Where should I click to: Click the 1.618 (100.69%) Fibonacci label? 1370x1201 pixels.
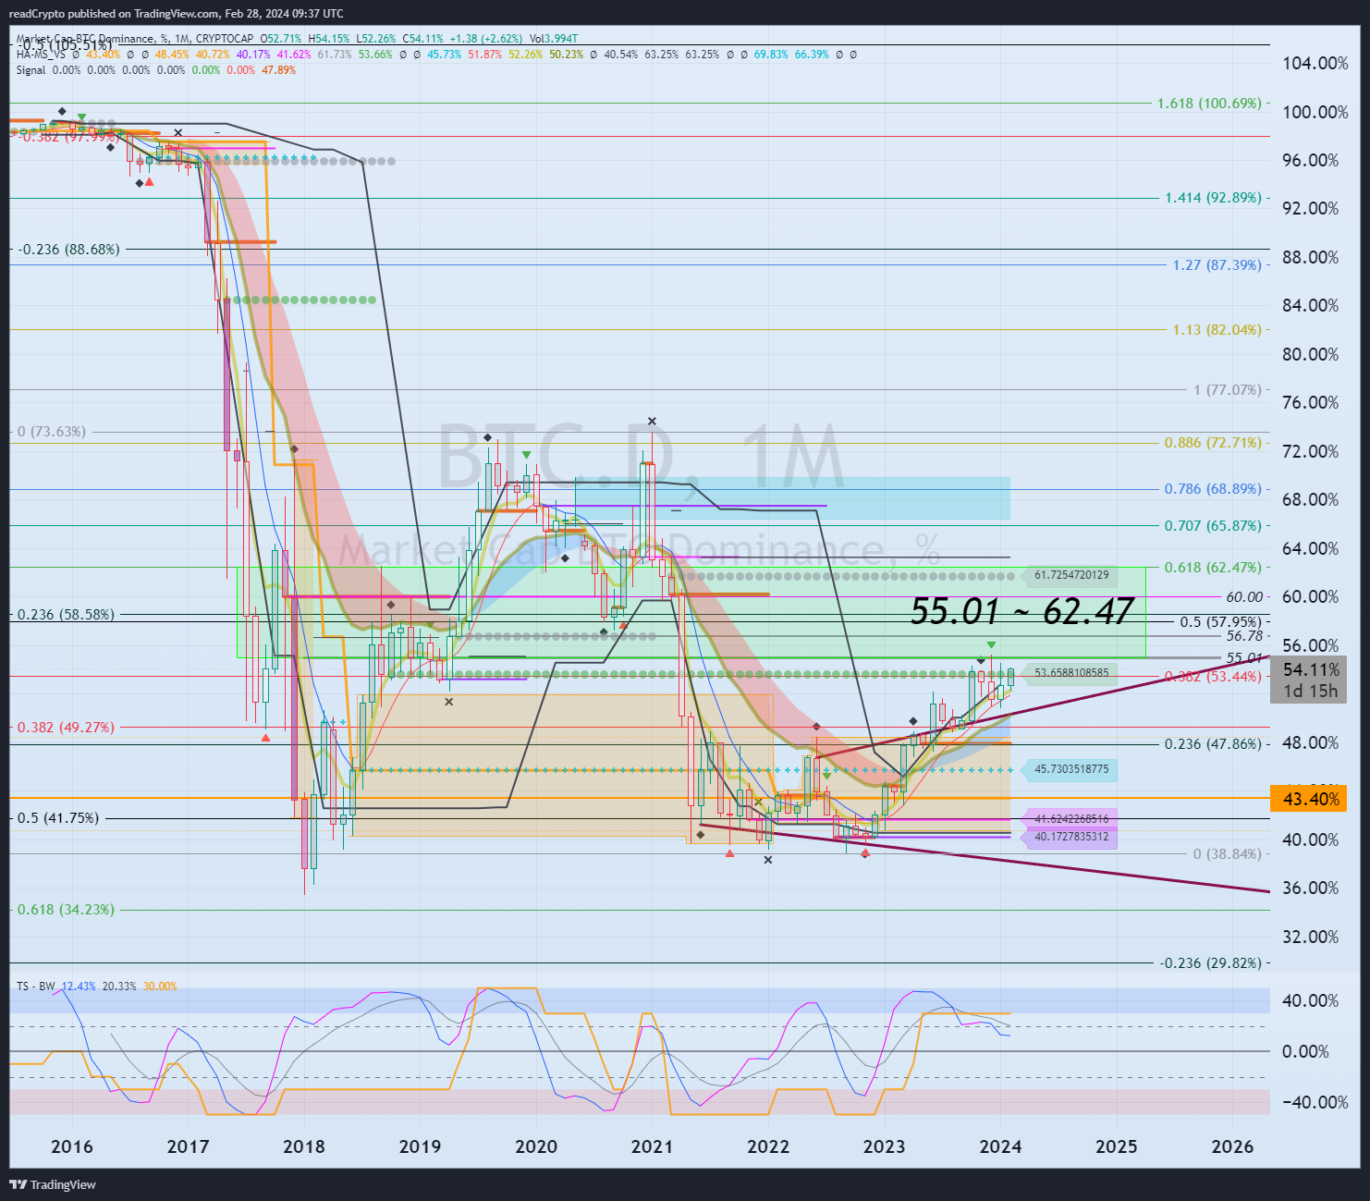pos(1209,103)
